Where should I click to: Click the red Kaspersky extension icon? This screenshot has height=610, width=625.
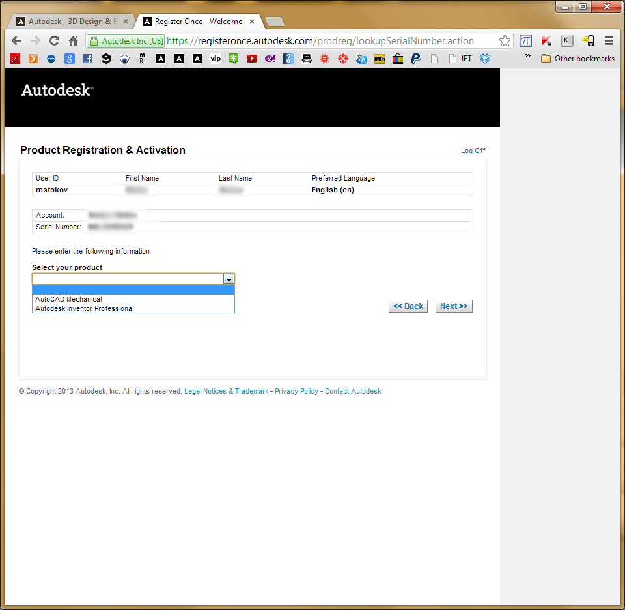point(546,40)
